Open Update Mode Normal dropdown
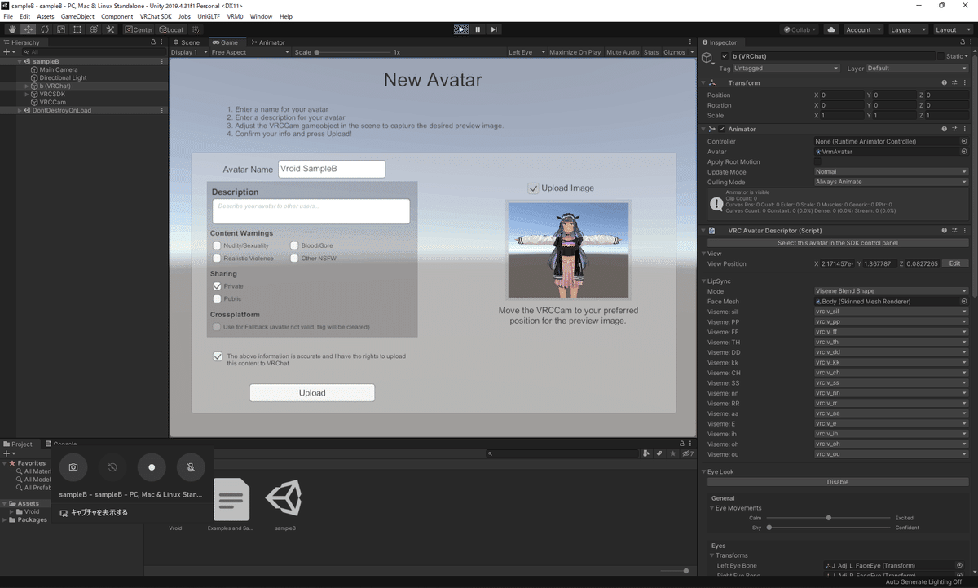This screenshot has width=978, height=588. coord(891,172)
